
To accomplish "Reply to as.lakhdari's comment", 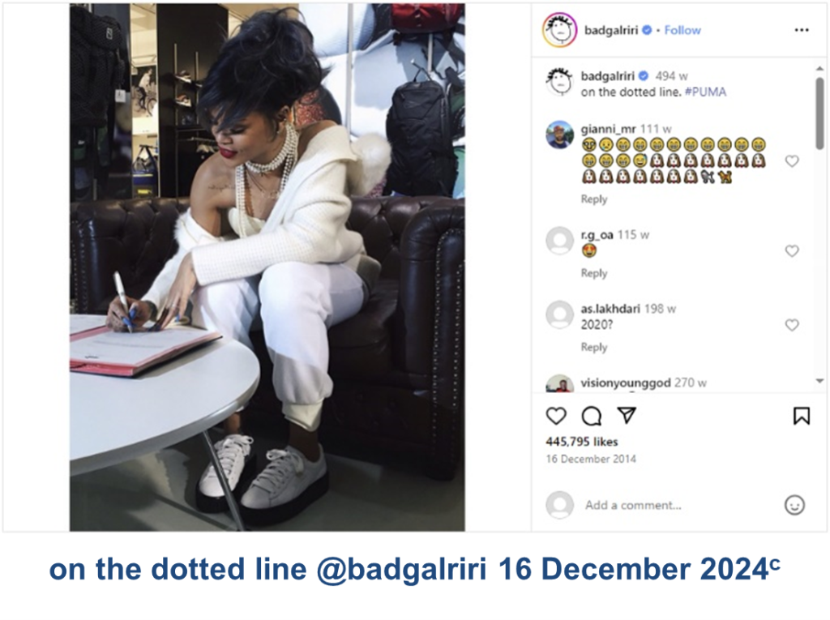I will [x=593, y=348].
